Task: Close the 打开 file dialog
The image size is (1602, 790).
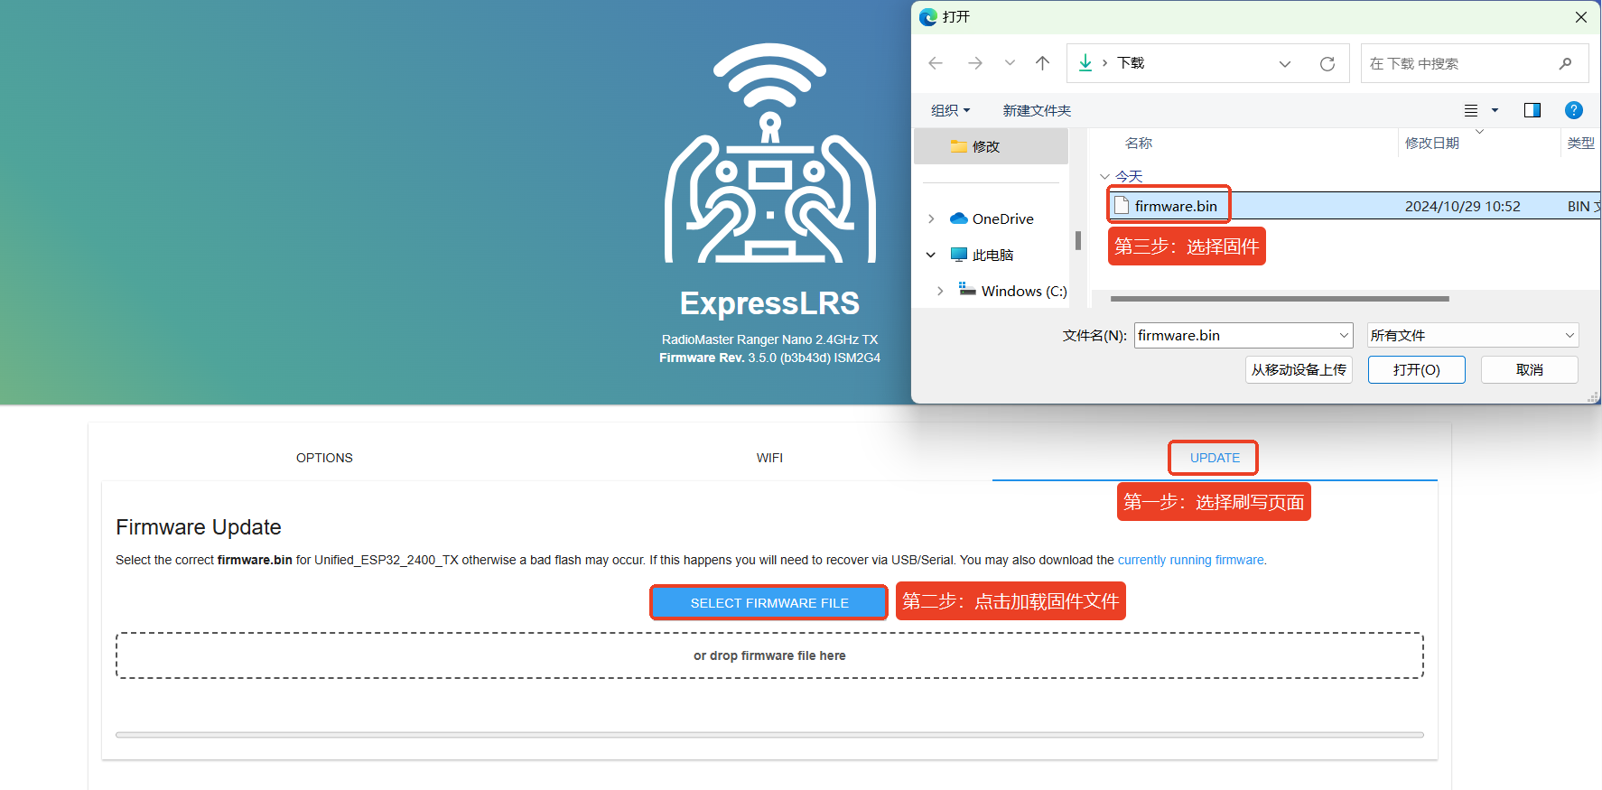Action: 1580,17
